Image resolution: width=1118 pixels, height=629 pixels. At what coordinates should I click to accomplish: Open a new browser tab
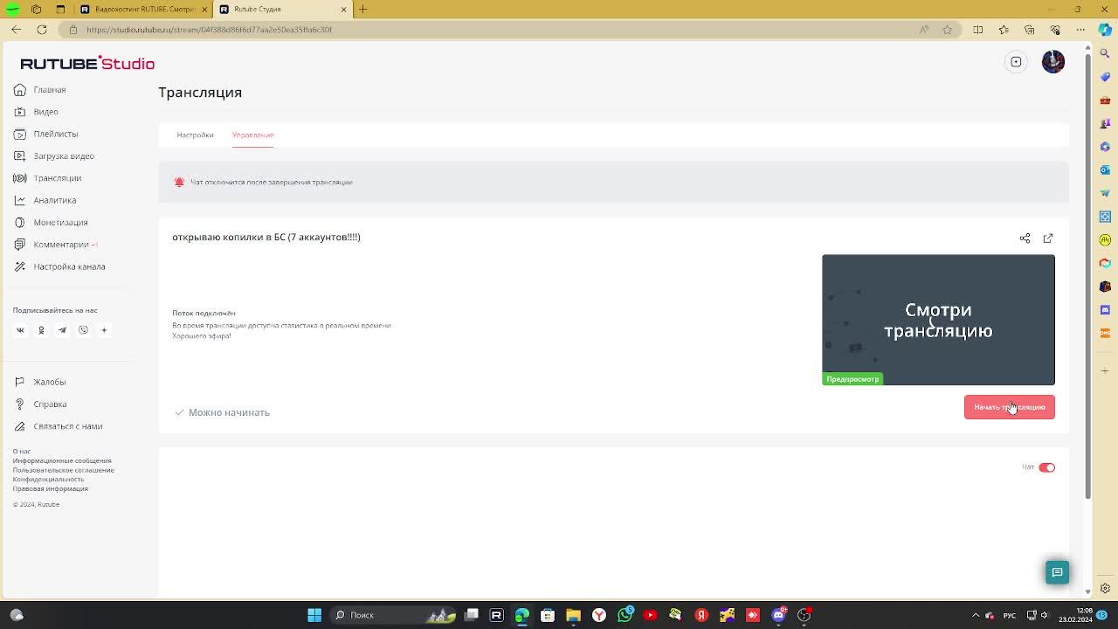(x=362, y=9)
